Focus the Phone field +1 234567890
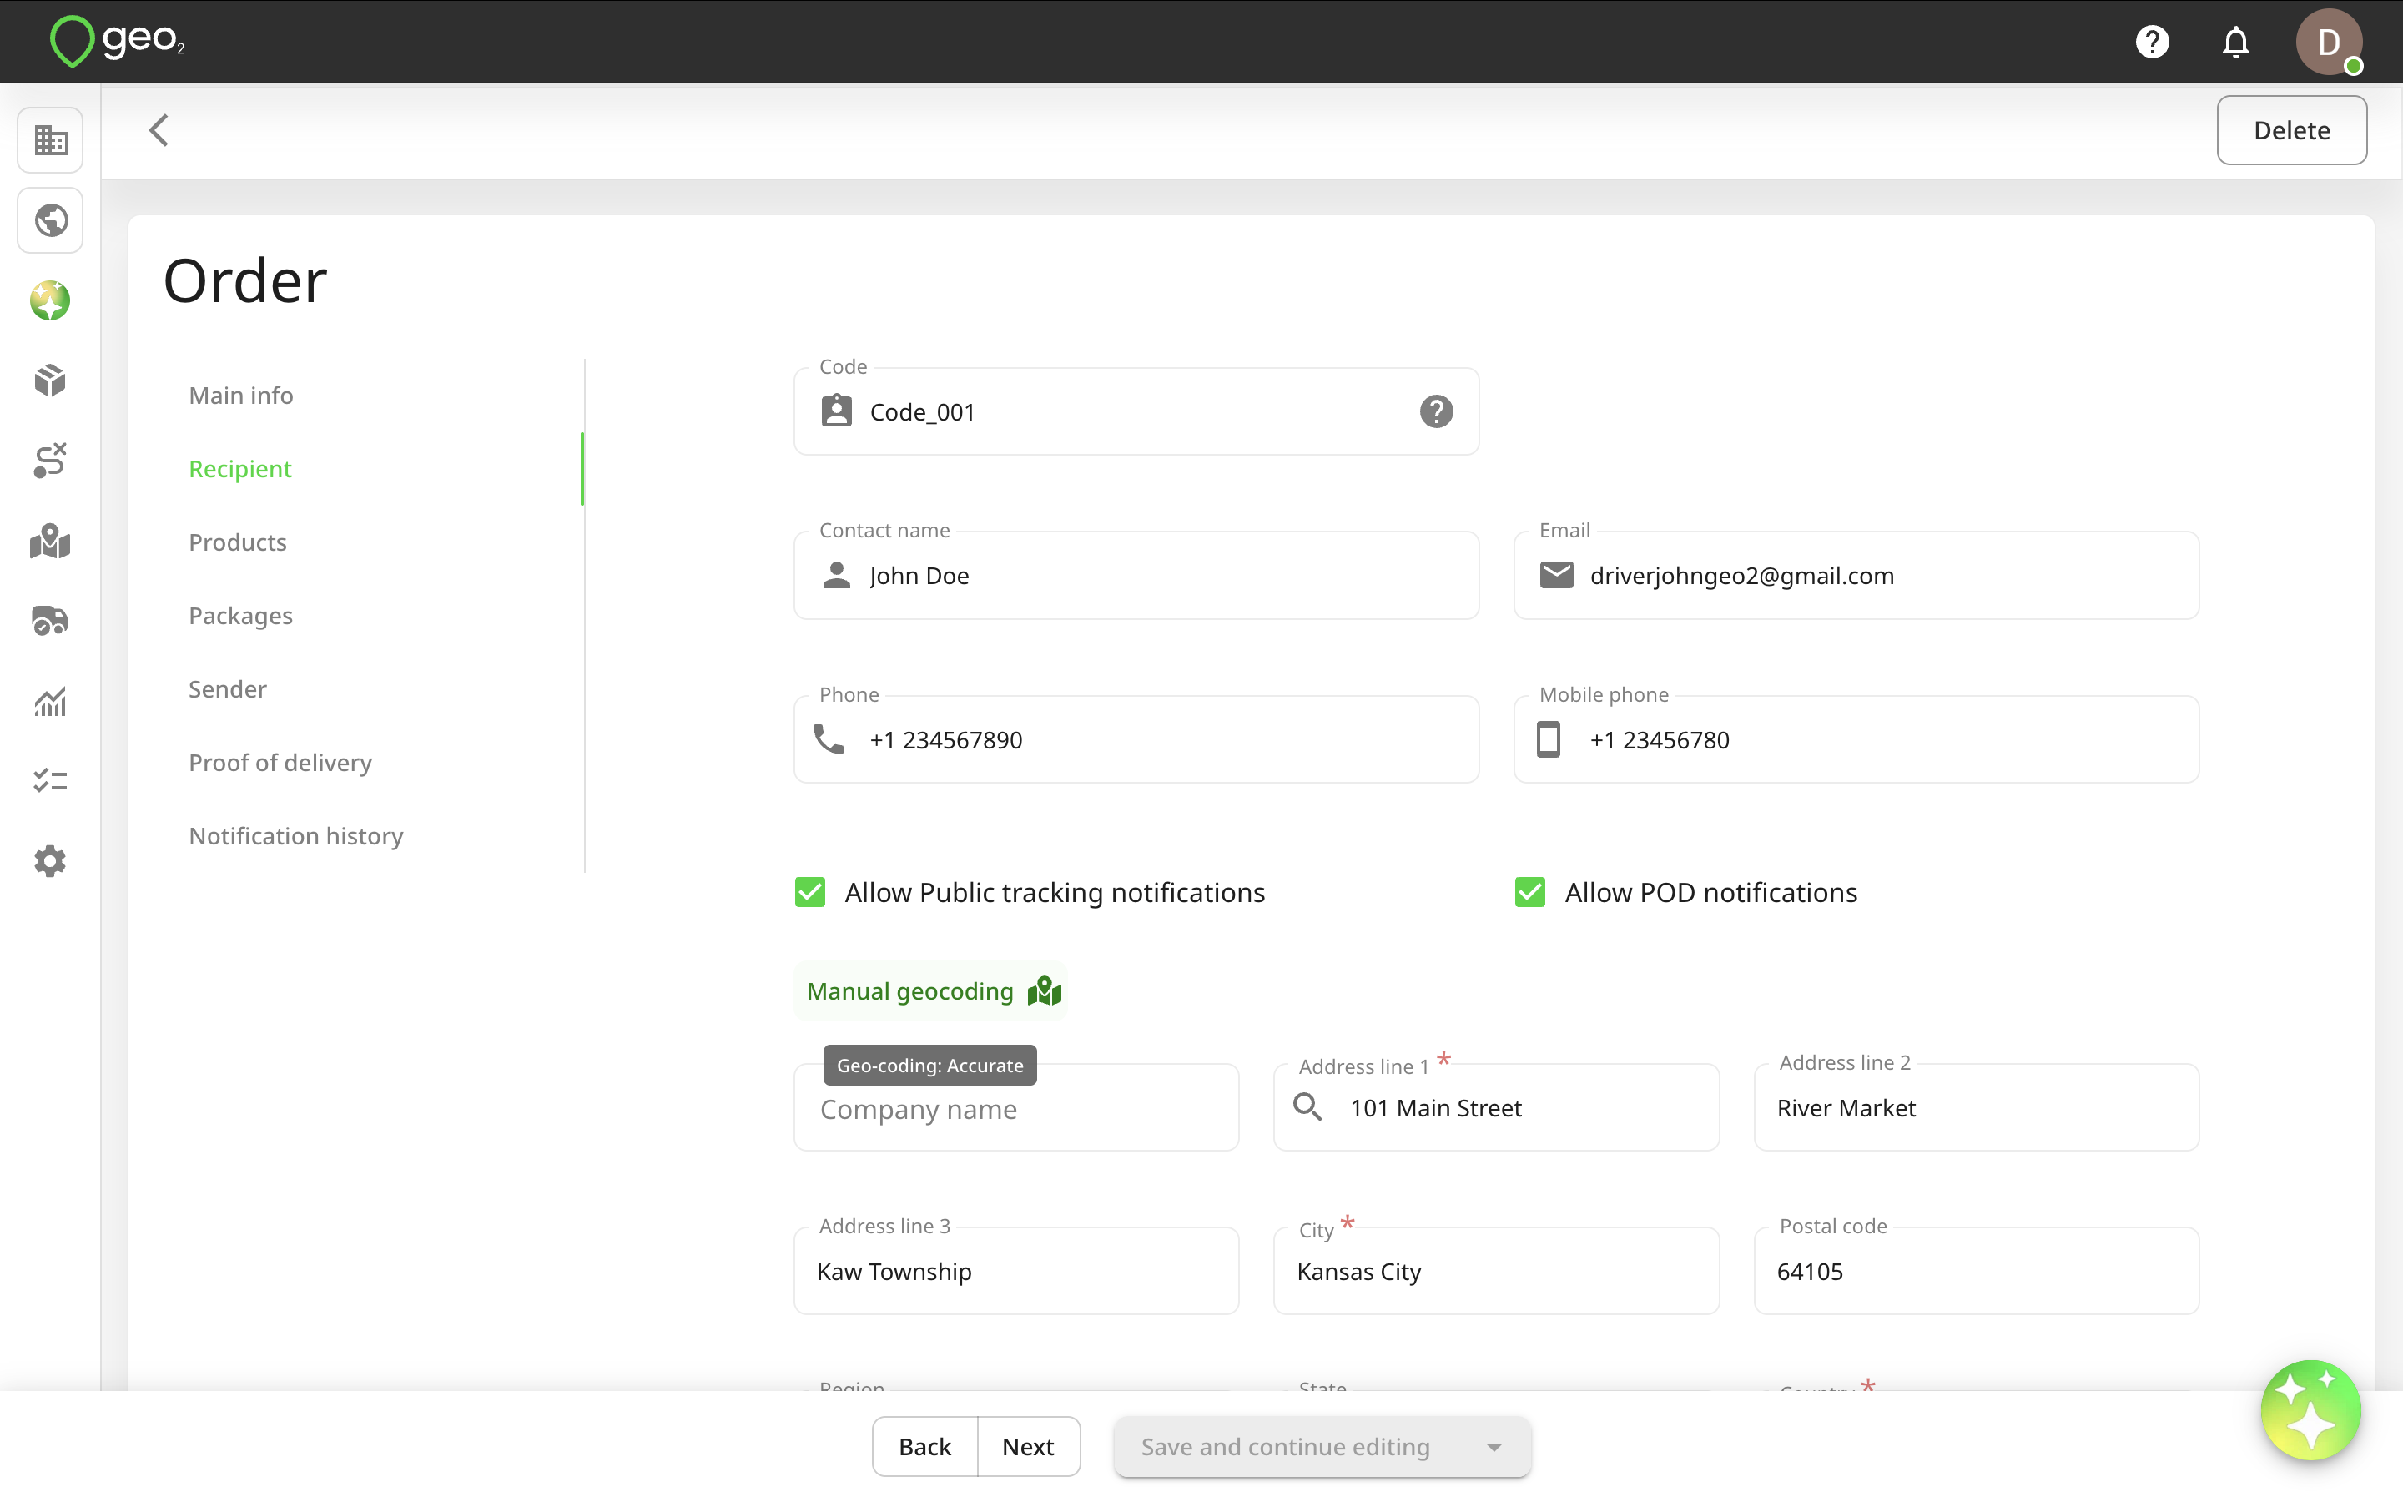The height and width of the screenshot is (1502, 2403). click(1136, 739)
